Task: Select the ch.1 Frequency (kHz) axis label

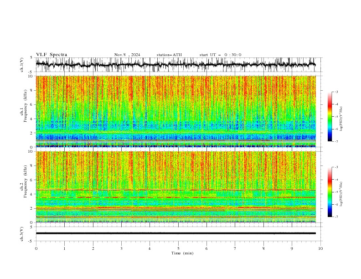Action: (x=24, y=106)
